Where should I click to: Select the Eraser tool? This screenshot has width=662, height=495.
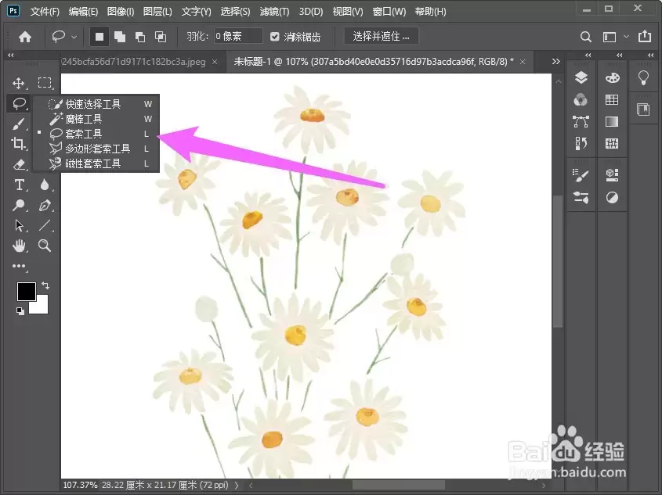19,164
